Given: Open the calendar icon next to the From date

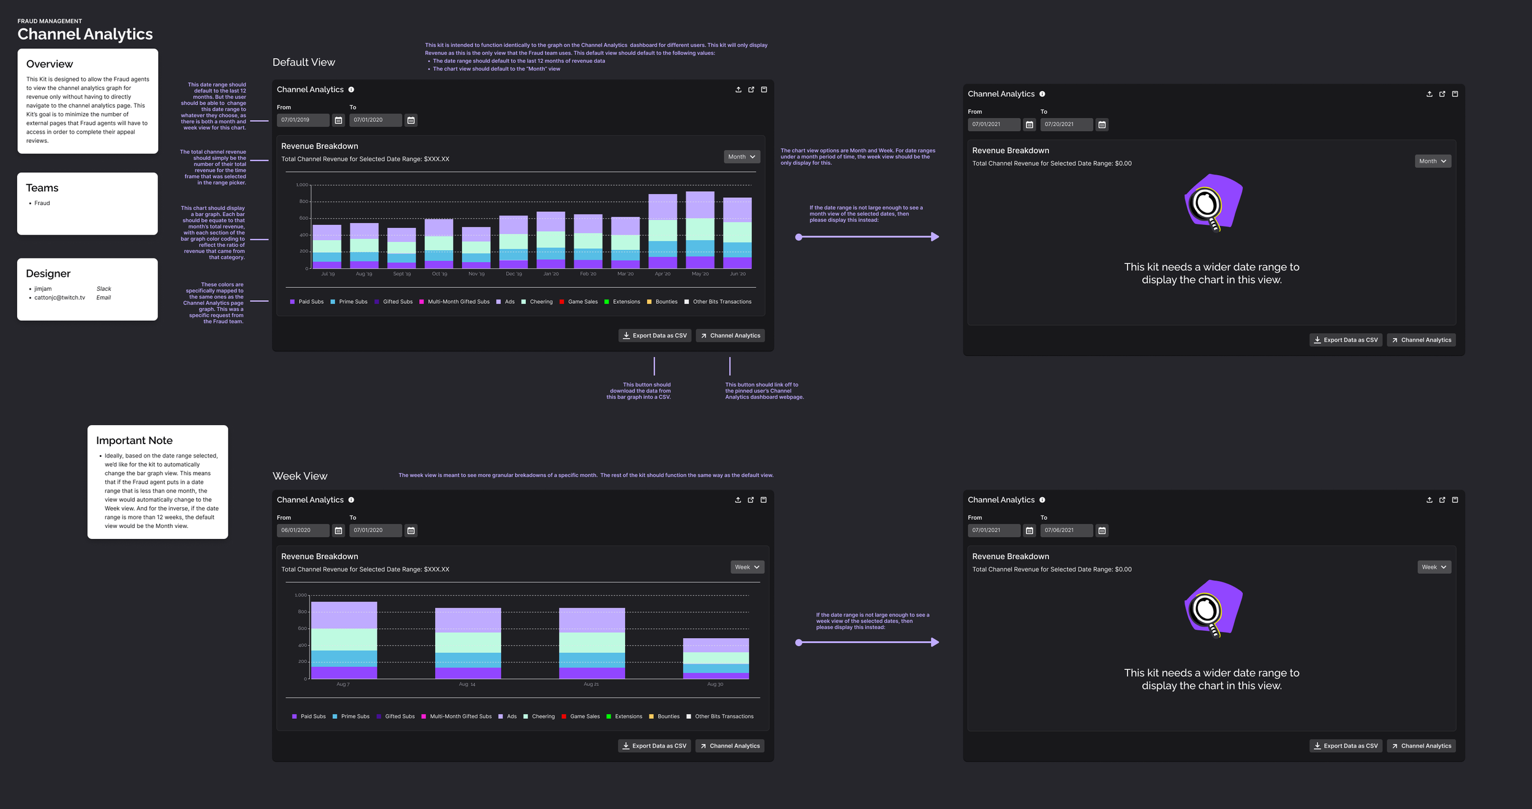Looking at the screenshot, I should (339, 120).
